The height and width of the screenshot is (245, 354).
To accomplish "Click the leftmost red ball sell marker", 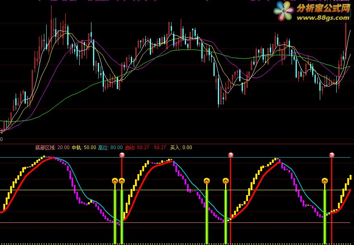I will [122, 155].
